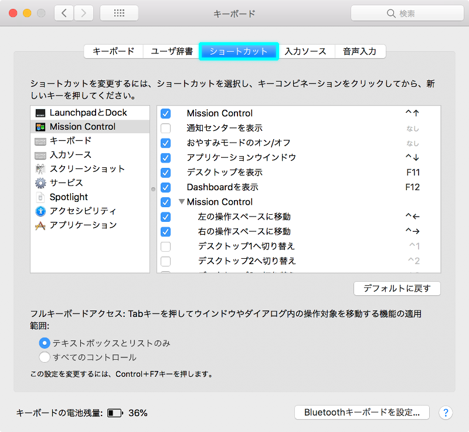
Task: Enable デスクトップ2へ切り替え checkbox
Action: pyautogui.click(x=166, y=261)
